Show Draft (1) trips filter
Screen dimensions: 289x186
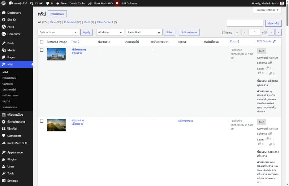(89, 22)
